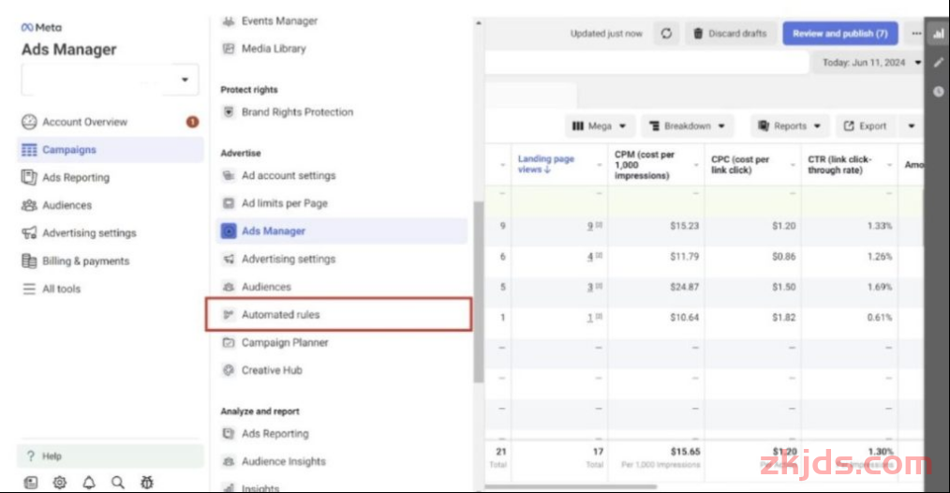Click the search magnifier icon
Screen dimensions: 950x493
[117, 483]
